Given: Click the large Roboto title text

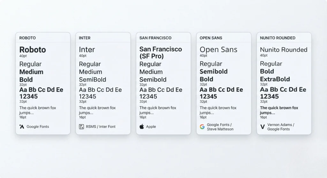Looking at the screenshot, I should [33, 50].
